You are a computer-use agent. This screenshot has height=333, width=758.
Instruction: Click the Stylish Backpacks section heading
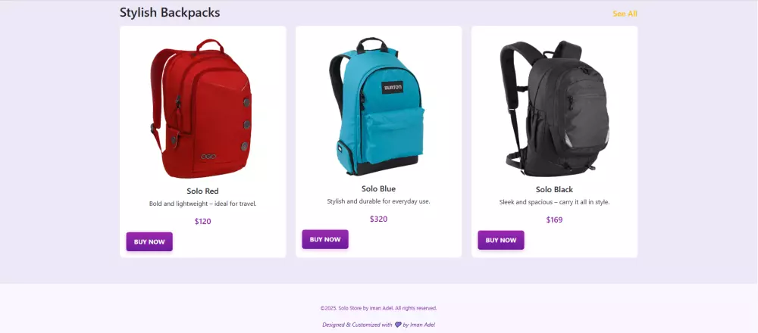click(170, 13)
